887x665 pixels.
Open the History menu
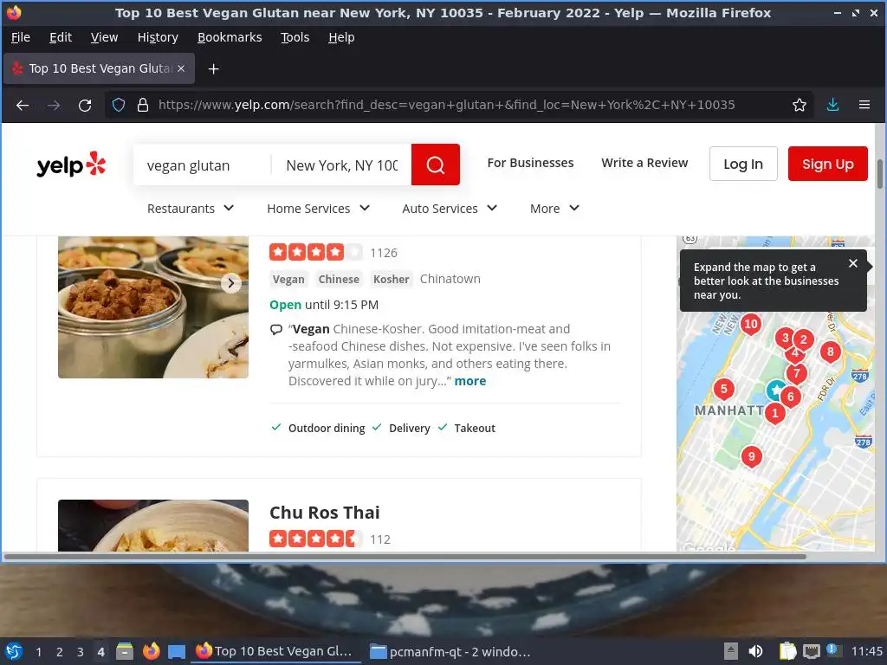[x=158, y=37]
